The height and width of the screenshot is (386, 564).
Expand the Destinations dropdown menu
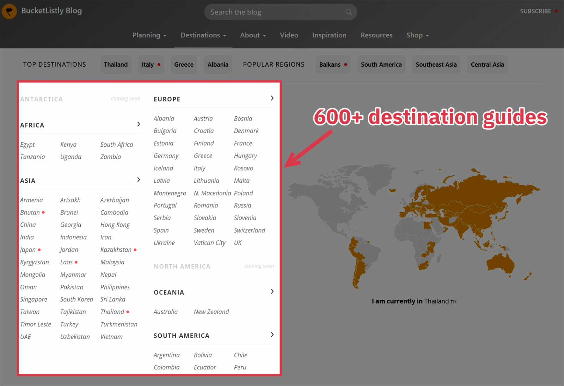203,35
